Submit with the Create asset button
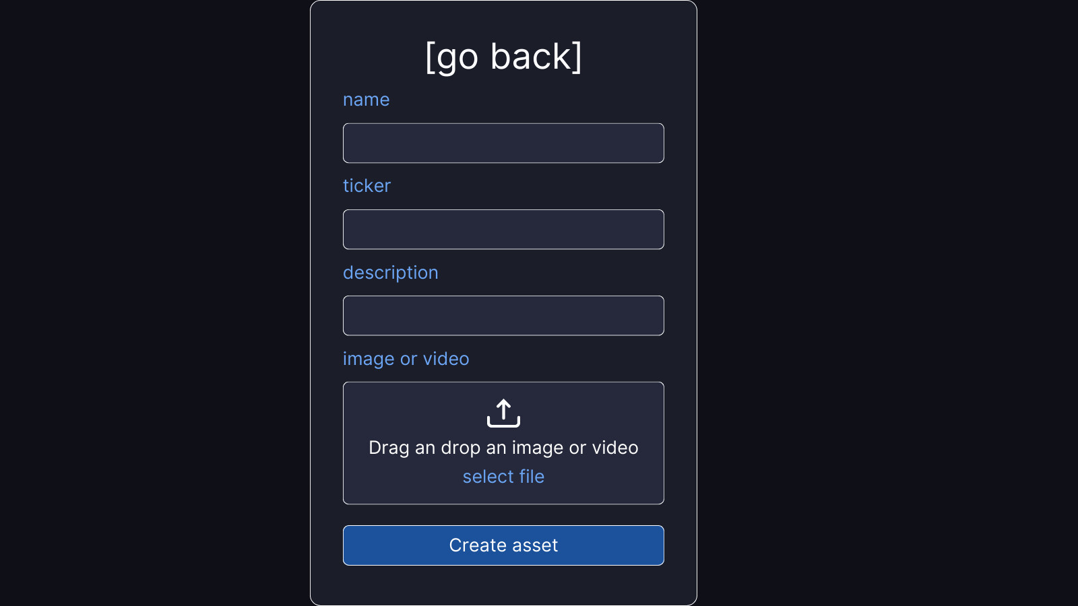 503,545
